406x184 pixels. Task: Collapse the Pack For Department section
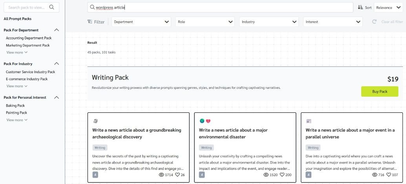(x=57, y=30)
